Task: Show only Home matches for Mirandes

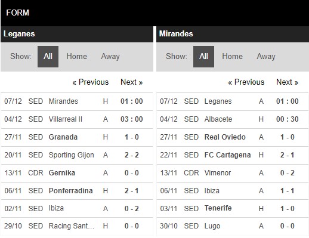Action: (233, 57)
